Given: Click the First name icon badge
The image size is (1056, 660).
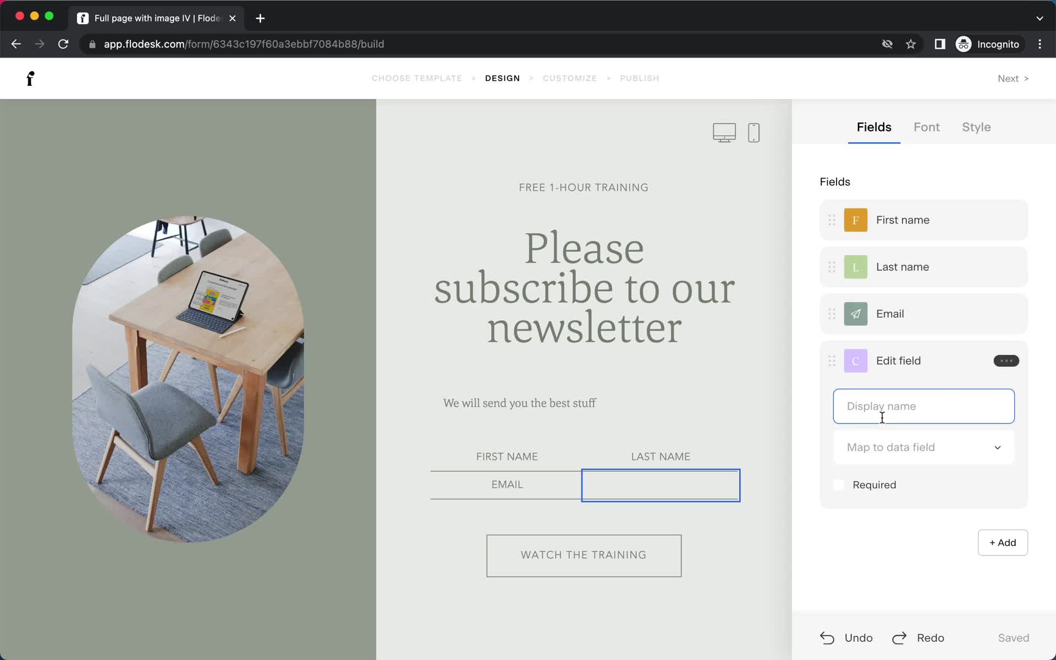Looking at the screenshot, I should [x=855, y=220].
